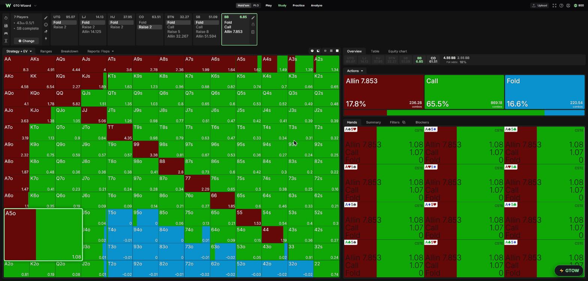Click the green coin icon showing 900
Viewport: 588px width, 281px height.
point(576,6)
